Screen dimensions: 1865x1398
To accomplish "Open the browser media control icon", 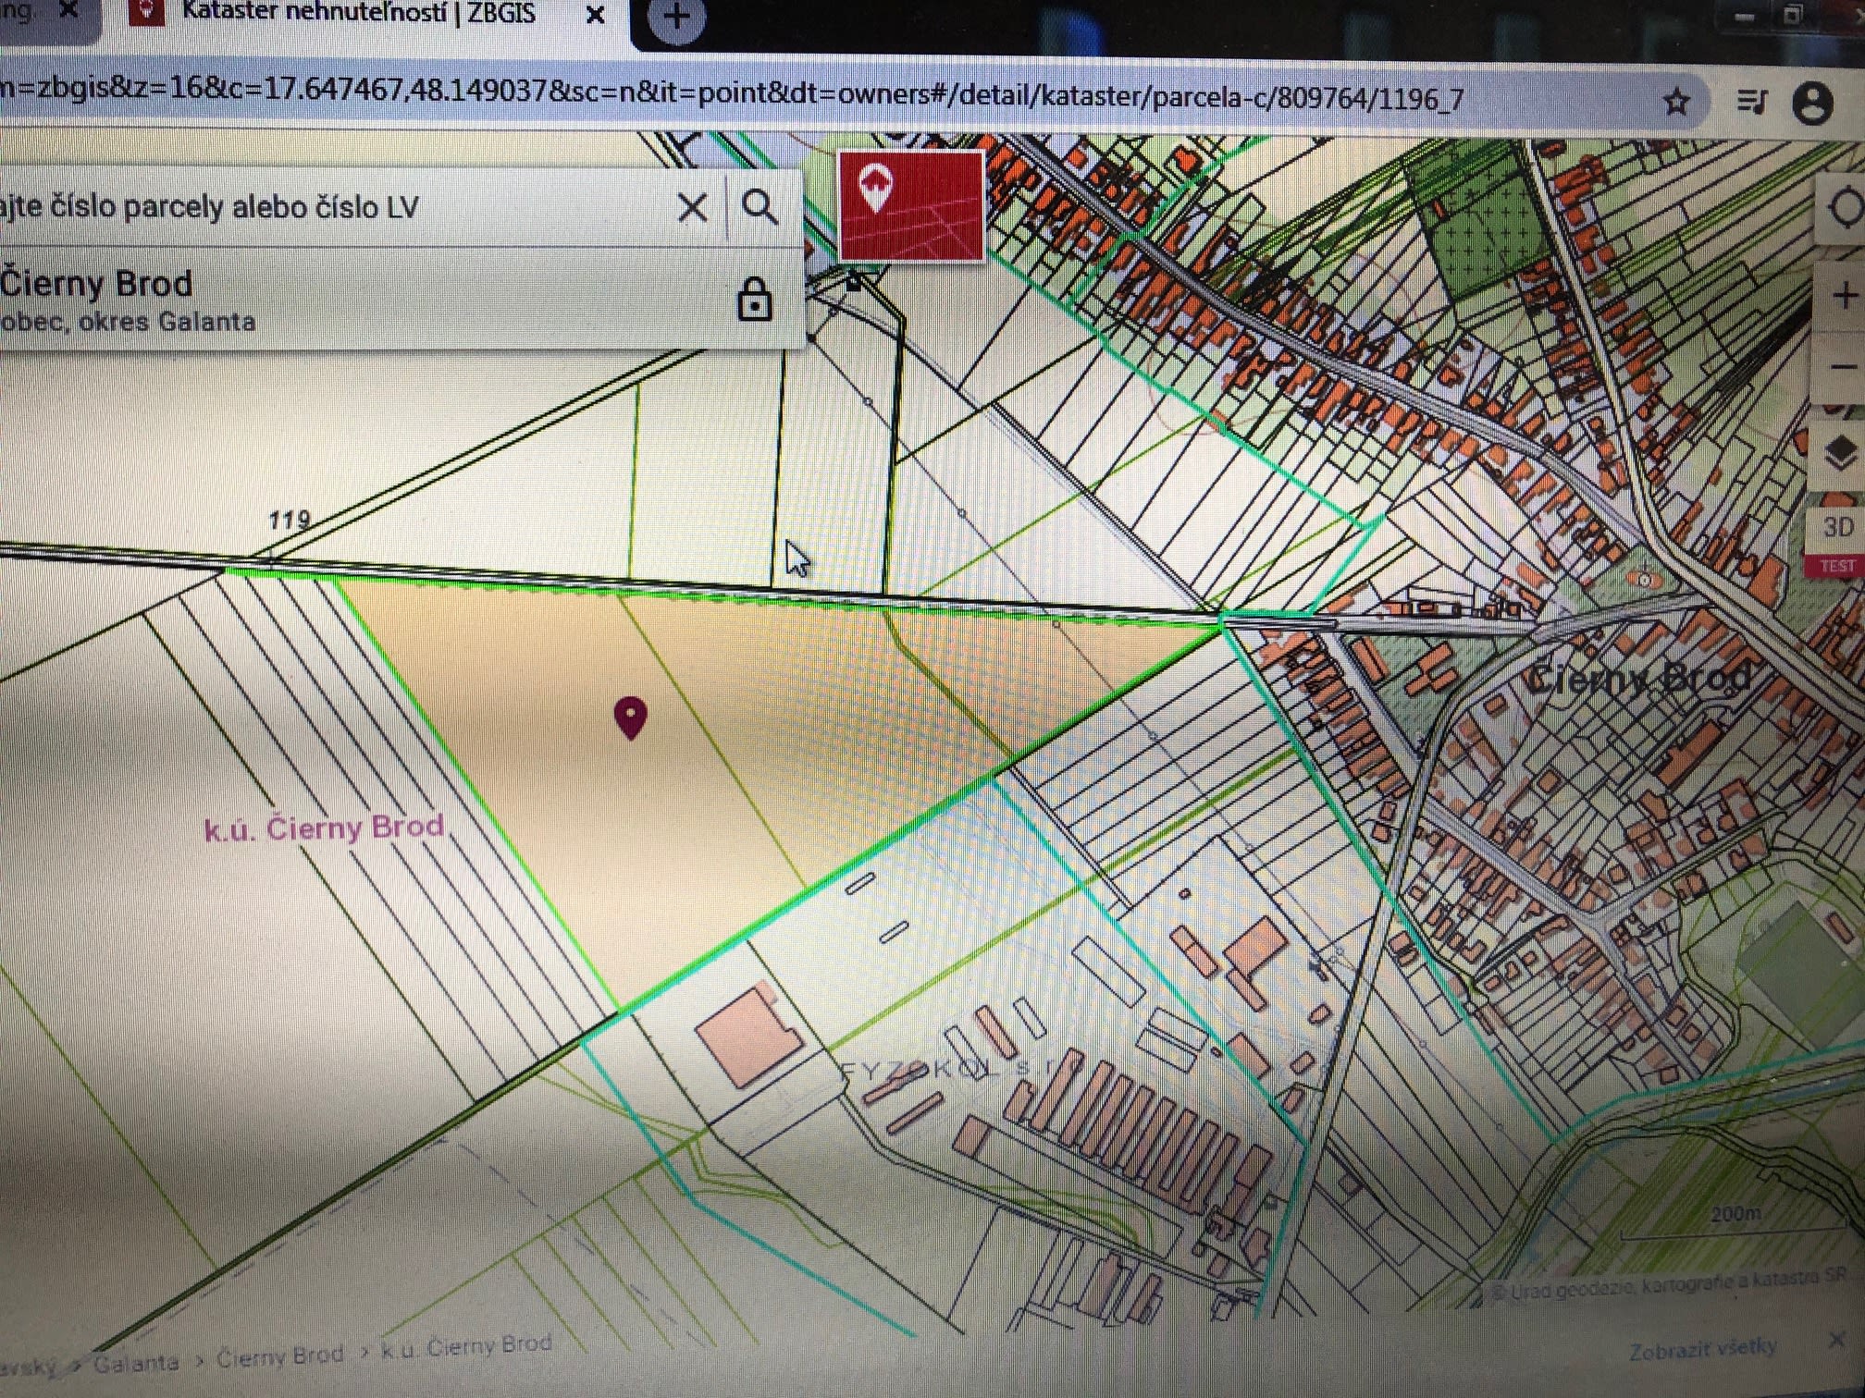I will 1750,102.
